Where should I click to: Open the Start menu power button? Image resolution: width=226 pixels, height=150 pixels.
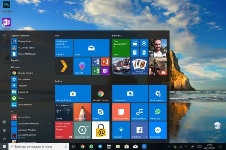pos(4,139)
